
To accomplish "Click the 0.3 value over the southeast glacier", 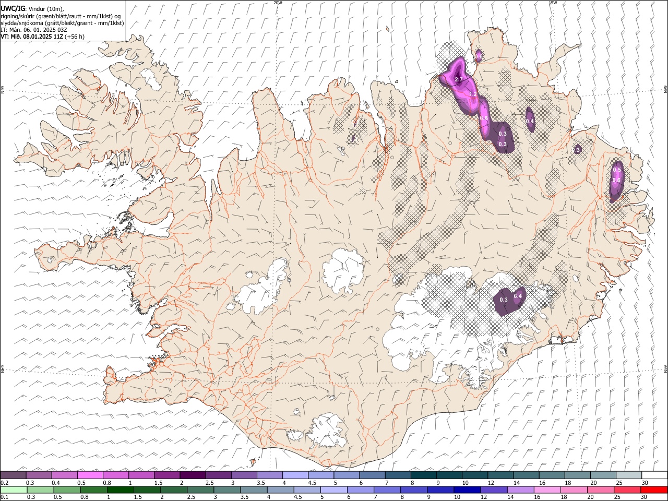I will click(504, 300).
